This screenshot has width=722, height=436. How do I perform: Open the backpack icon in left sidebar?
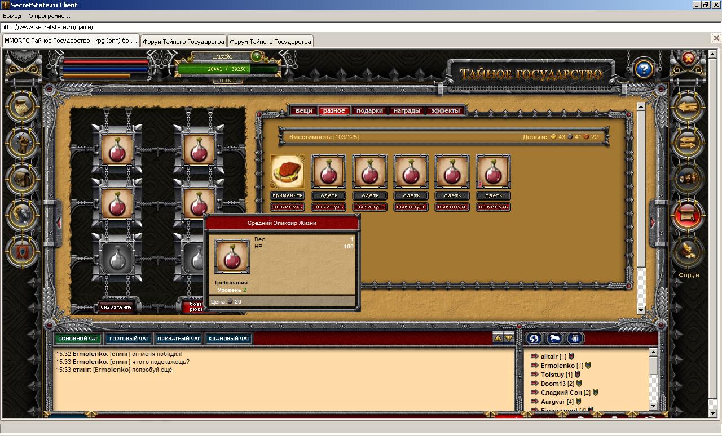coord(23,179)
